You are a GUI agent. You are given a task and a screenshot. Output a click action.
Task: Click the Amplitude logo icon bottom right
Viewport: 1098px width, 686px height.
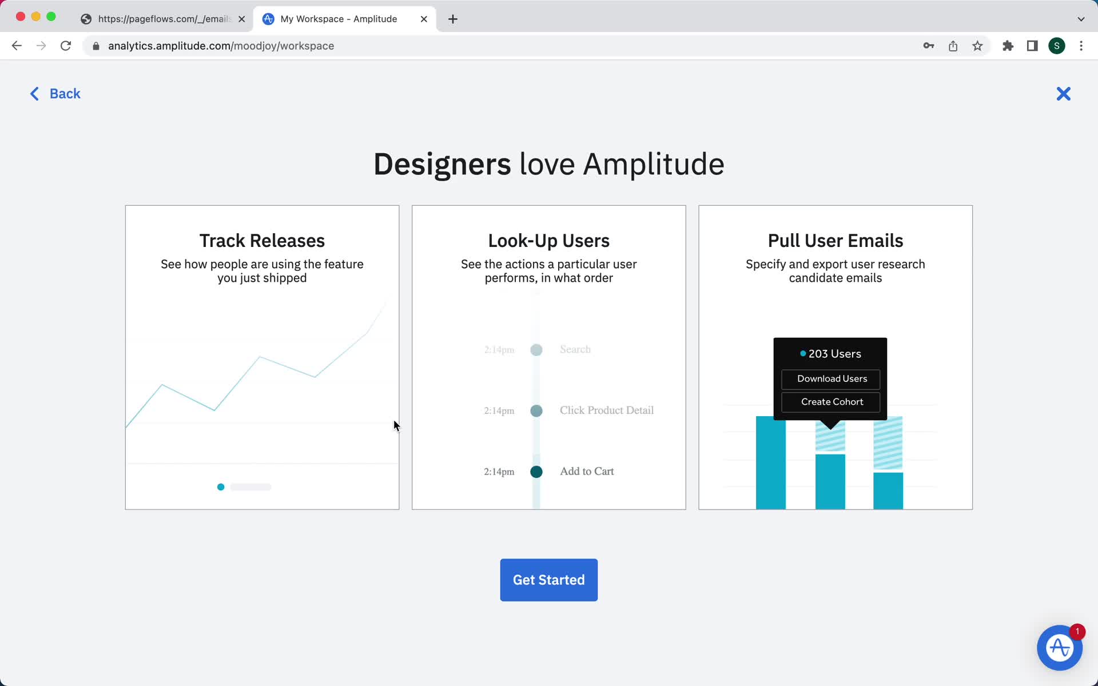1059,648
